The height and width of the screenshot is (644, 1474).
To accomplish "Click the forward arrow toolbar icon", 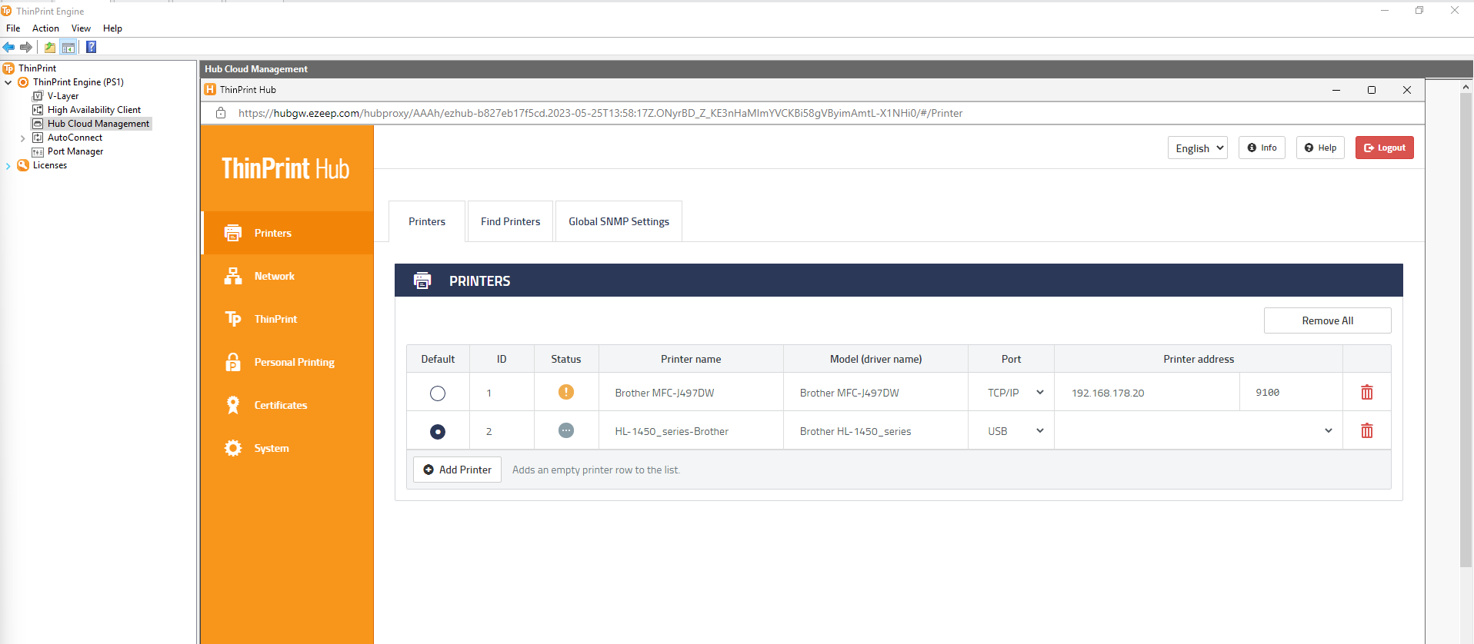I will tap(26, 47).
